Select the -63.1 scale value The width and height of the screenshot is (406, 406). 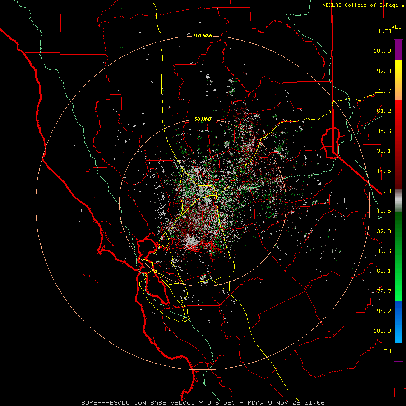point(382,271)
